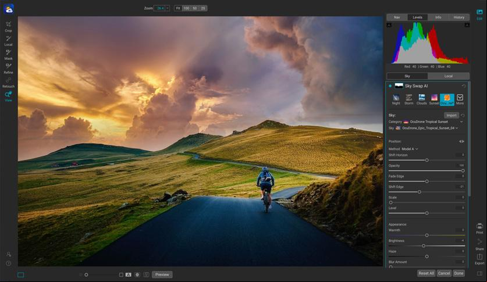Set zoom to 25
Screen dimensions: 487x282
(203, 8)
